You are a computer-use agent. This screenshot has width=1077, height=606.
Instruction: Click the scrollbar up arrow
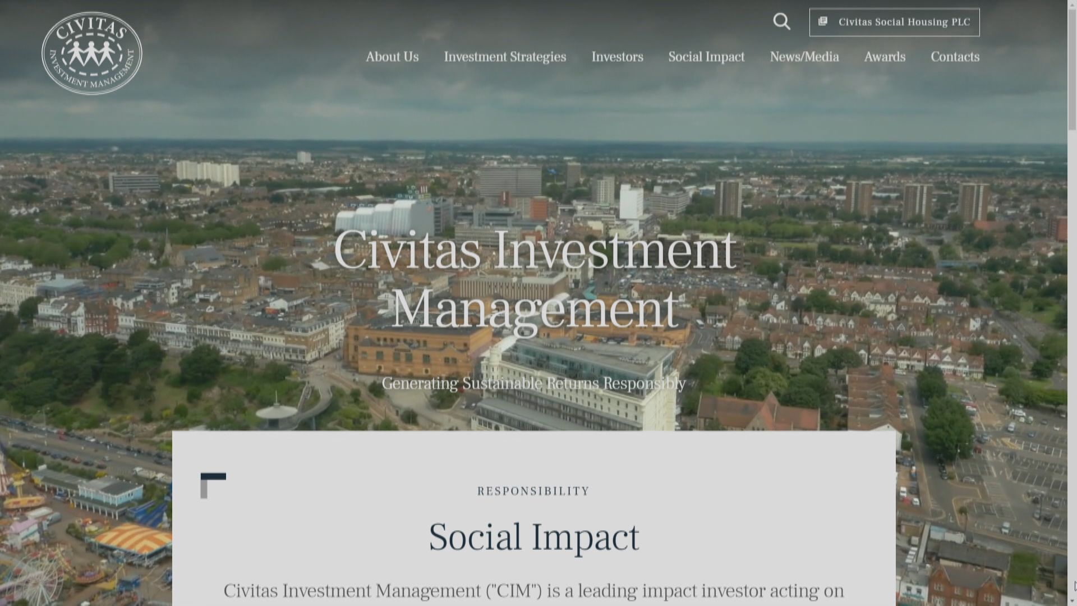[1072, 4]
